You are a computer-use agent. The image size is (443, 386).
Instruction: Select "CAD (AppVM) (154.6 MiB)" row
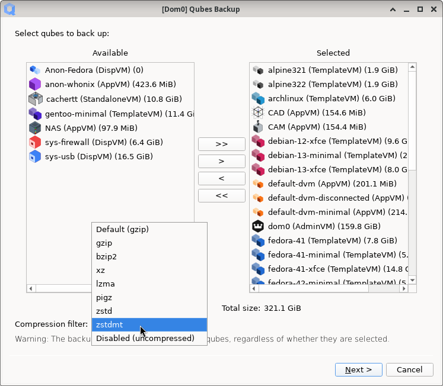click(329, 112)
